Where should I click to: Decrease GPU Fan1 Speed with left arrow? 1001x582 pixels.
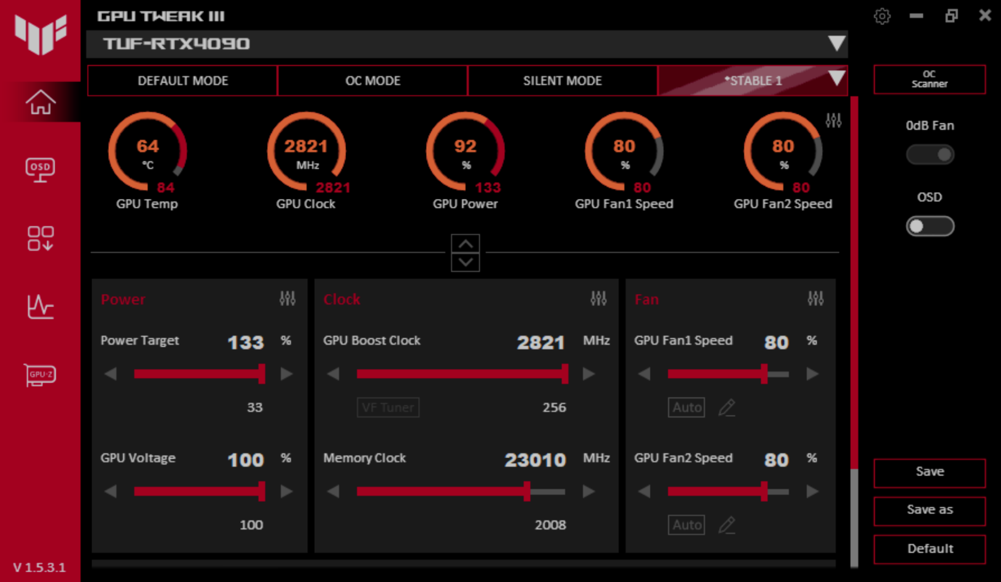[x=644, y=374]
